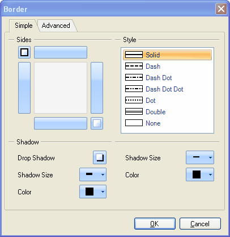Click the all-sides border box icon

[24, 52]
